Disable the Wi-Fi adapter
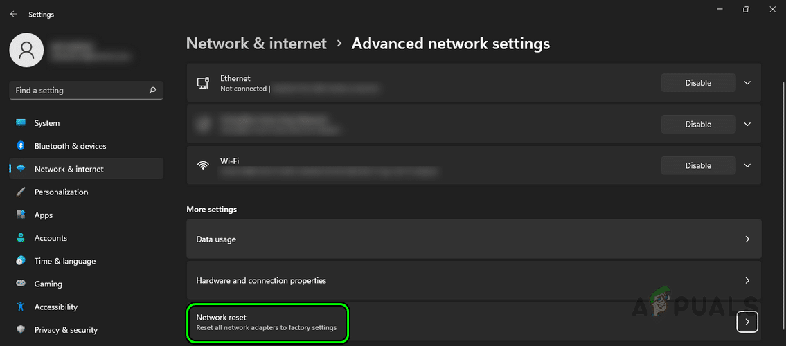This screenshot has height=346, width=786. point(698,166)
